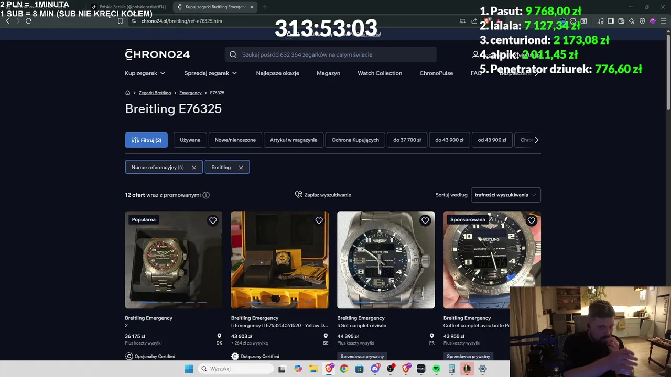Toggle Brave sidebar panel icon
Image resolution: width=671 pixels, height=377 pixels.
click(611, 21)
